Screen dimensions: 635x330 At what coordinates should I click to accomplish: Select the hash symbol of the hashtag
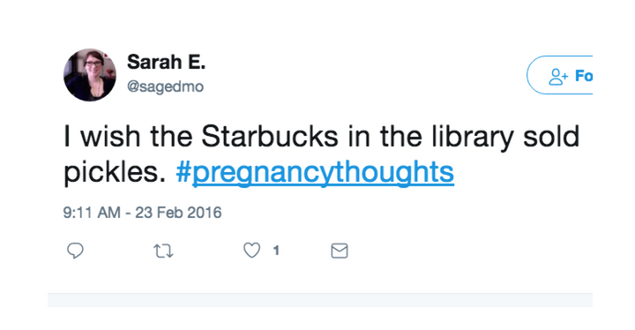click(x=183, y=172)
